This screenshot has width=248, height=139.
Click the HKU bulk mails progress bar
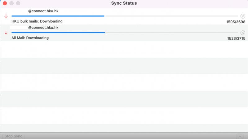click(x=125, y=16)
